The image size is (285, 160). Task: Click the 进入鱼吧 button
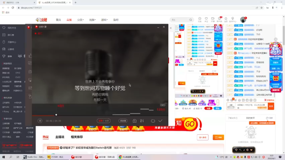point(202,137)
